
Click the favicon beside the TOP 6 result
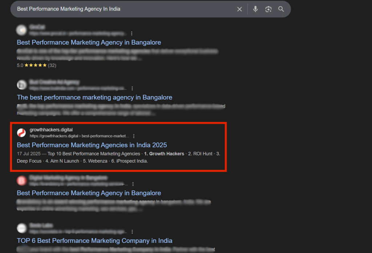click(21, 228)
